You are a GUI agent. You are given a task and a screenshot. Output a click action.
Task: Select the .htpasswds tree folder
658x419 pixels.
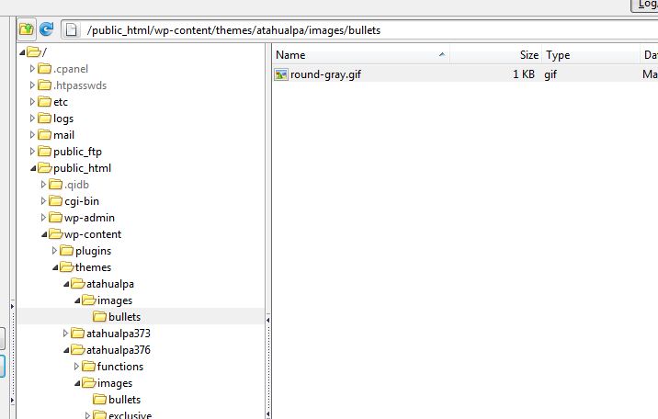[80, 85]
